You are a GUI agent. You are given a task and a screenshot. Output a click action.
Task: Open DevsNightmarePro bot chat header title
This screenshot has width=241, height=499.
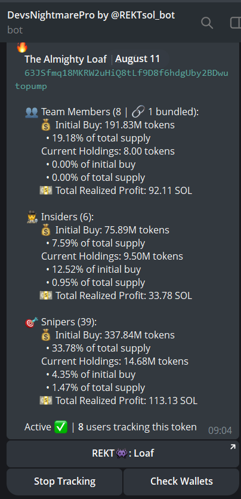click(91, 15)
